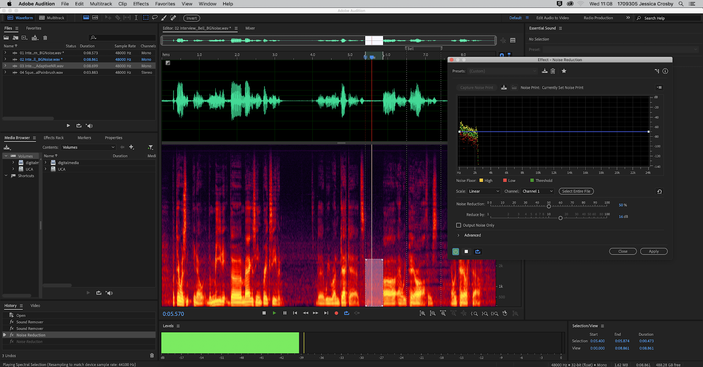Open macOS Spotlight search icon

[681, 4]
